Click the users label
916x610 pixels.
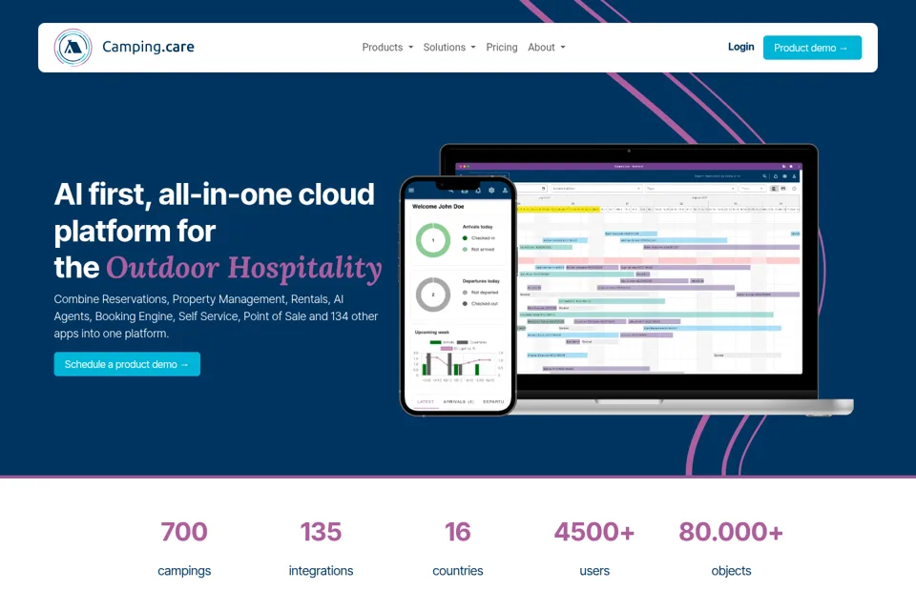tap(594, 571)
